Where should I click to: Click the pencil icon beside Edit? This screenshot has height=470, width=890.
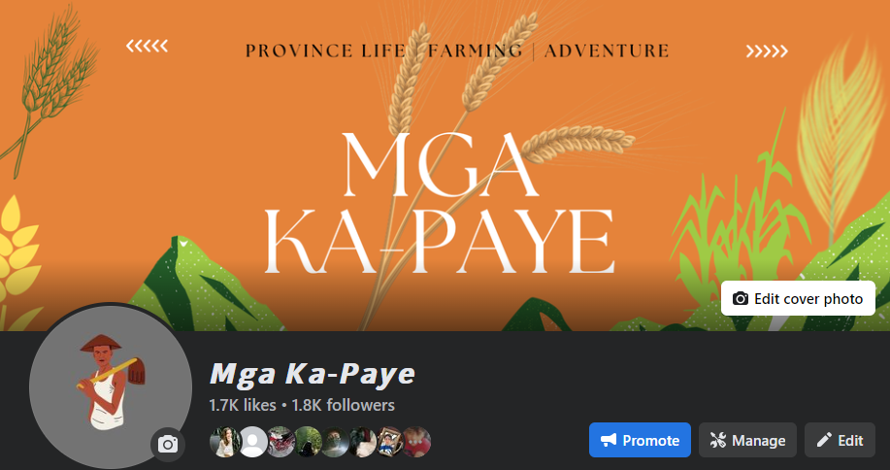[824, 439]
